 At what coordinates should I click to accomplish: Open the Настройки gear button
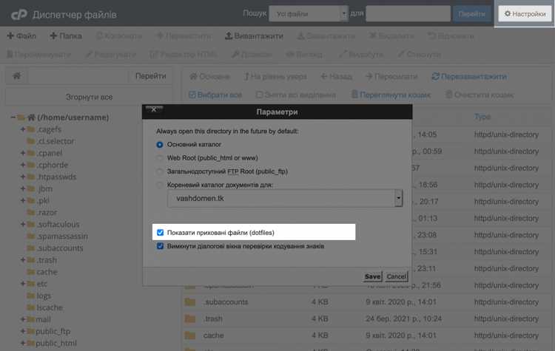click(525, 14)
